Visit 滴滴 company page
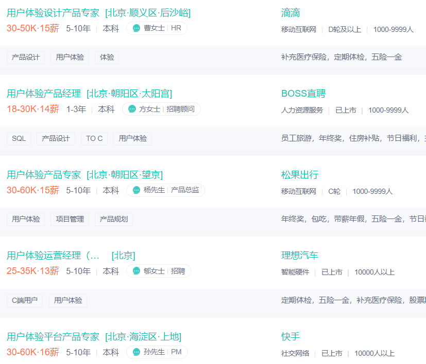426x364 pixels. pyautogui.click(x=291, y=13)
